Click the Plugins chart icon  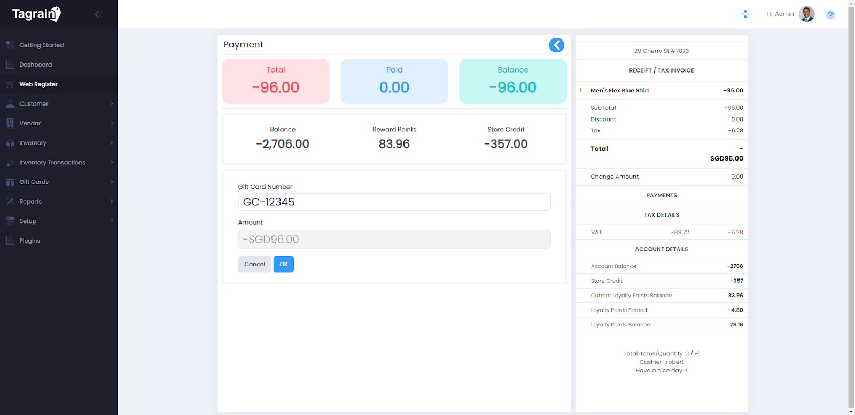click(10, 241)
